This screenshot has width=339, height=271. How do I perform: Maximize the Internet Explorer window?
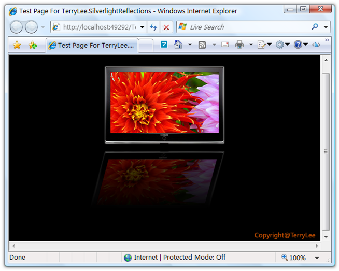[x=303, y=9]
